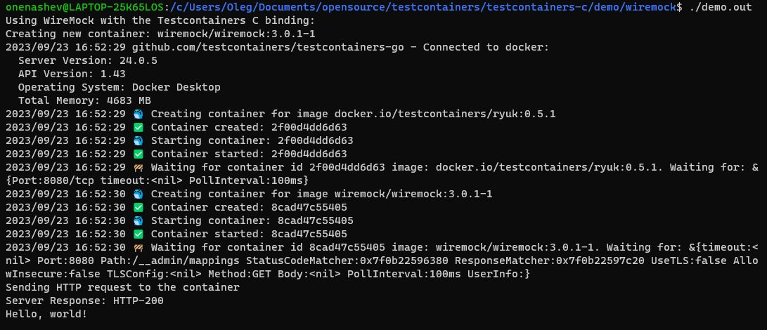The image size is (767, 330).
Task: Click 'ResponseMatcher:0x7f0b22597c20' text
Action: (x=550, y=260)
